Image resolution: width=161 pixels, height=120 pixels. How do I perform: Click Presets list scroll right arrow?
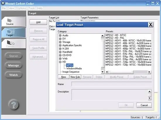(x=149, y=72)
